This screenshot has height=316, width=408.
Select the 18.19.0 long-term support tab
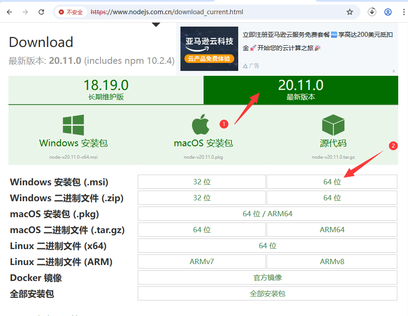pos(106,90)
